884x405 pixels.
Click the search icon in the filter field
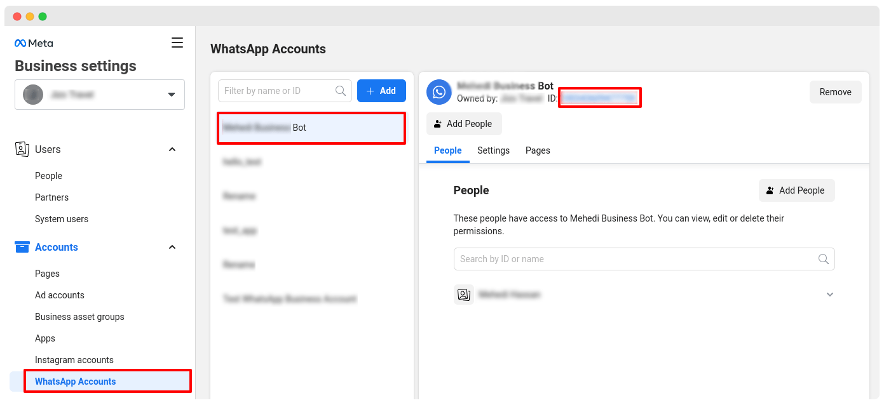tap(341, 91)
